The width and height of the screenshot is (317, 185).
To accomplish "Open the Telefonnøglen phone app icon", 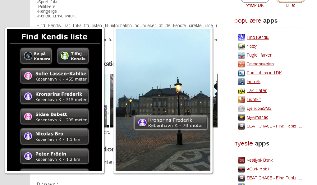I will 241,64.
